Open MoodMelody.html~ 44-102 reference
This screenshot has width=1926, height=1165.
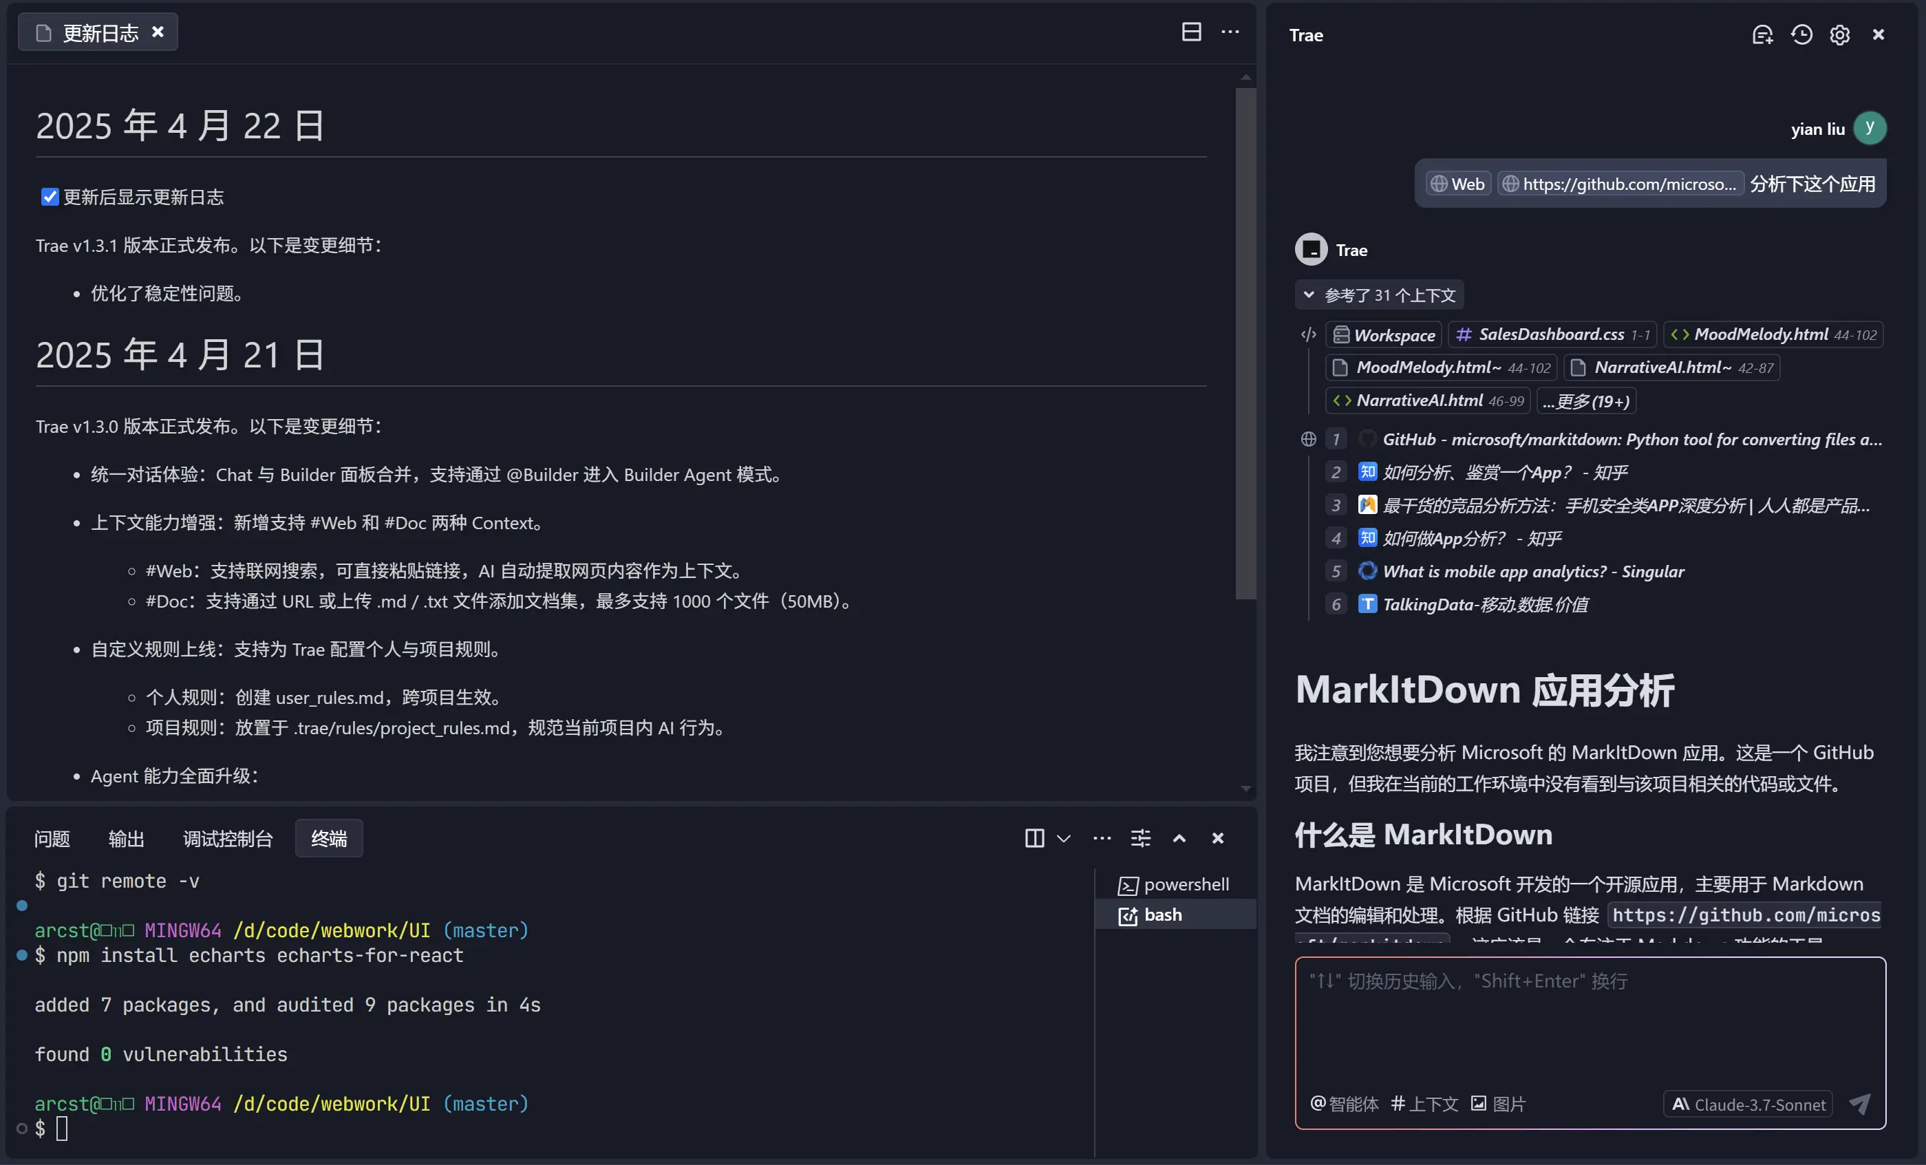[1442, 367]
